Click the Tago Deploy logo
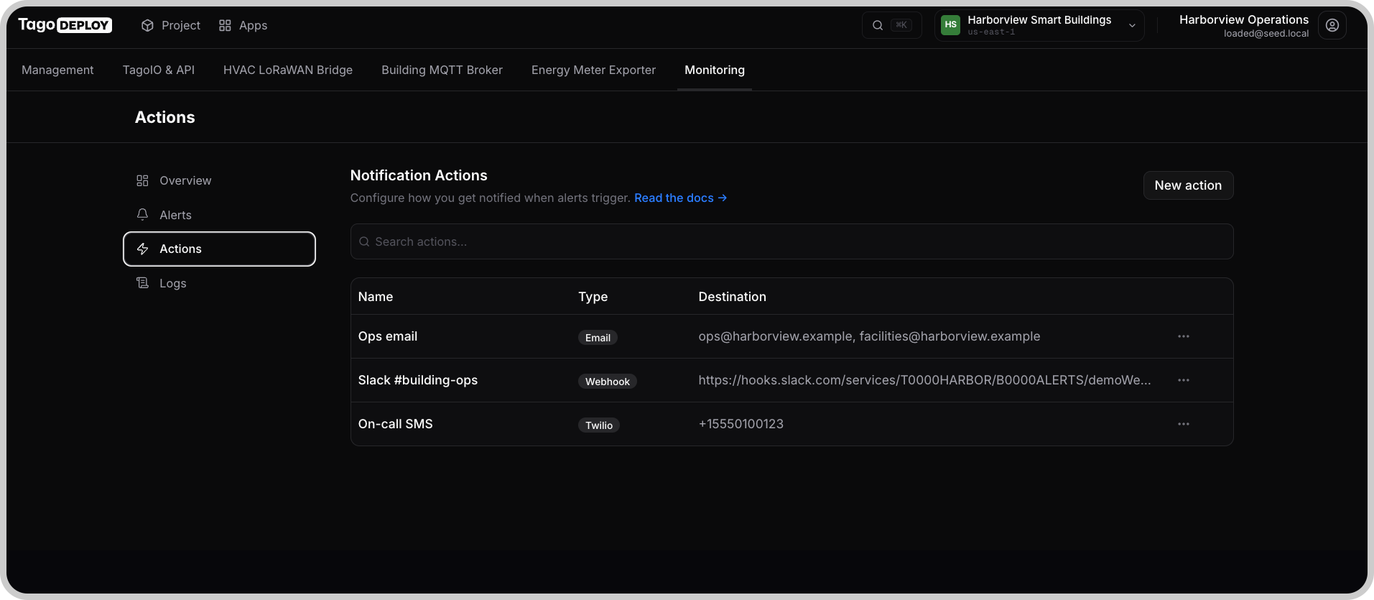This screenshot has width=1374, height=600. click(65, 25)
